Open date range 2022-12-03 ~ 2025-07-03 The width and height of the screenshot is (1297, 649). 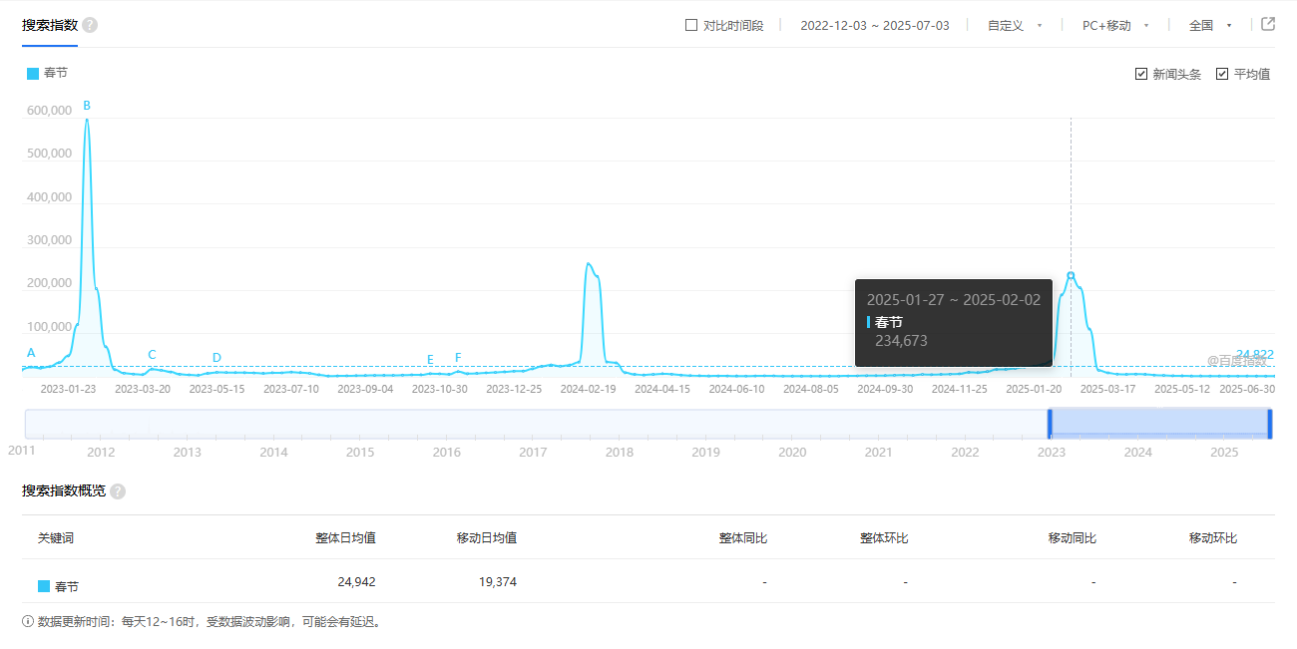pos(874,26)
